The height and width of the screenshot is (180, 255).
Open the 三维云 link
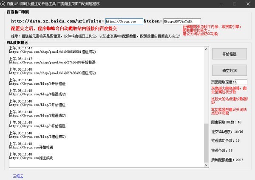point(18,175)
